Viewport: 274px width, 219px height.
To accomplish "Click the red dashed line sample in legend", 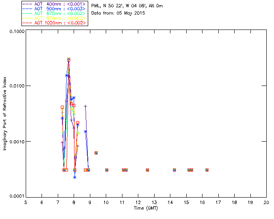I will tap(27, 23).
